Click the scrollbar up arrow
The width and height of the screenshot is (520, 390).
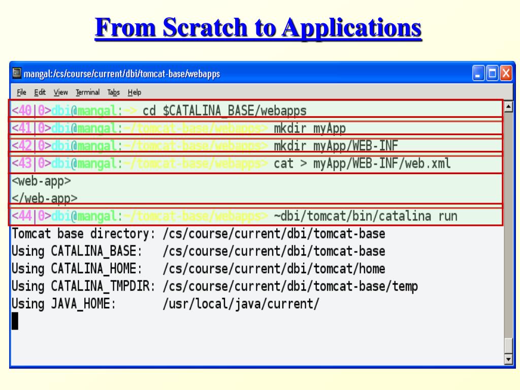[x=508, y=107]
